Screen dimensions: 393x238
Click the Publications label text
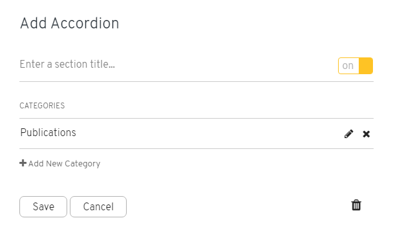tap(48, 132)
